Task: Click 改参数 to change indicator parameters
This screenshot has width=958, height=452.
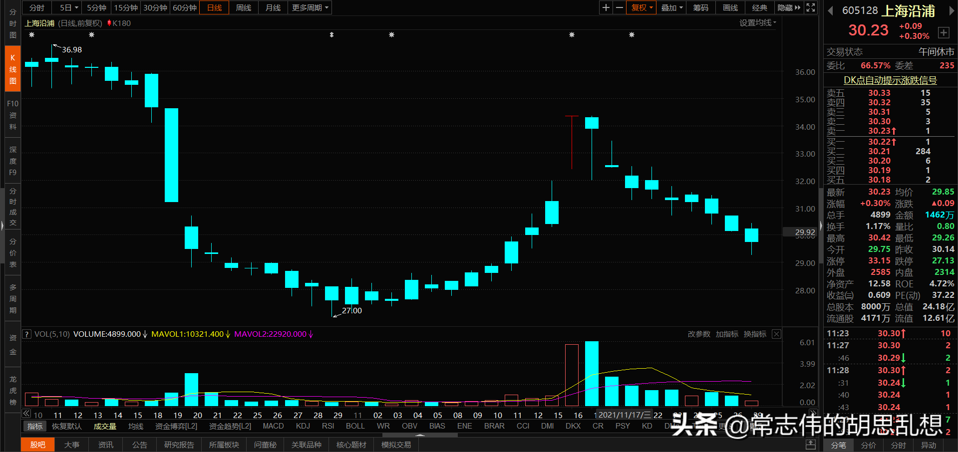Action: pyautogui.click(x=698, y=334)
